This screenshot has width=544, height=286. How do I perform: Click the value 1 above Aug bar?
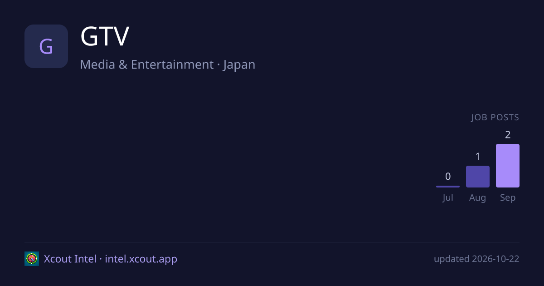(x=478, y=157)
